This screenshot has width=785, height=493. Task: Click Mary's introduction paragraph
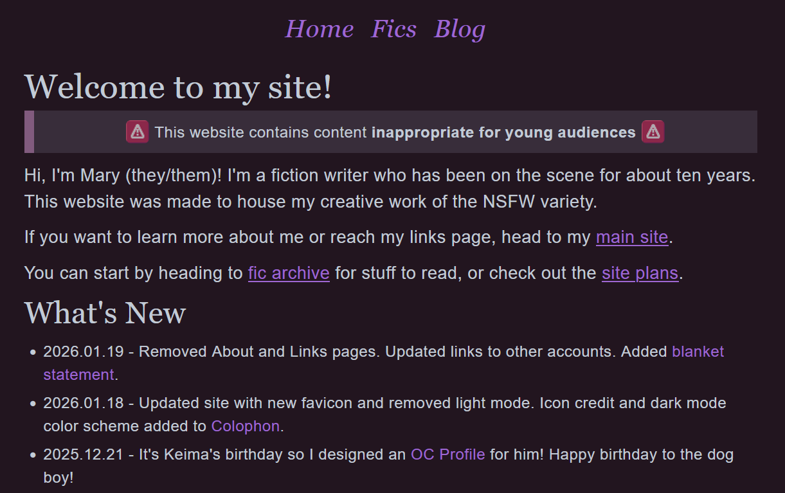point(321,188)
